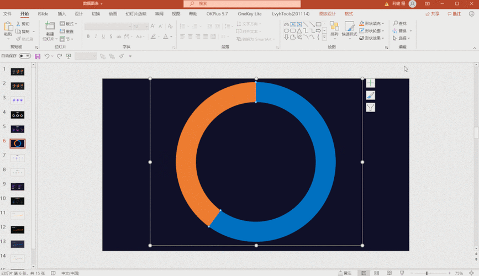The height and width of the screenshot is (276, 479).
Task: Click the Paste (粘贴) clipboard icon
Action: [x=8, y=27]
